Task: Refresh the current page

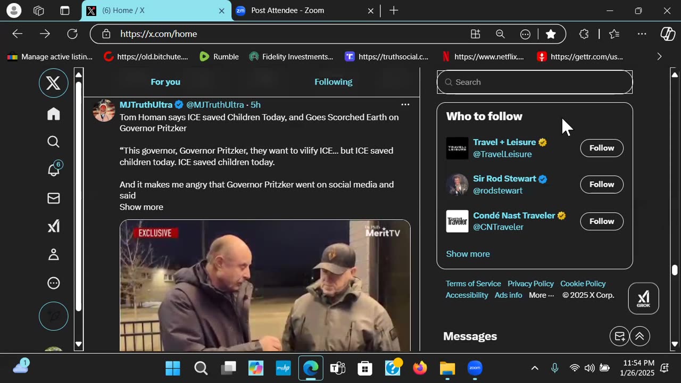Action: [x=72, y=34]
